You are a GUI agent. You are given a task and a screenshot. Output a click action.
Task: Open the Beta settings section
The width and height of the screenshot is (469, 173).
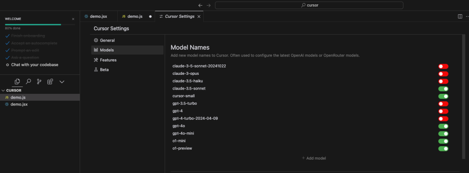pyautogui.click(x=127, y=70)
